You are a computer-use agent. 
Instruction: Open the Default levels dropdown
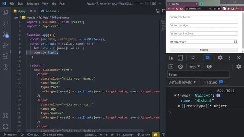(x=182, y=82)
